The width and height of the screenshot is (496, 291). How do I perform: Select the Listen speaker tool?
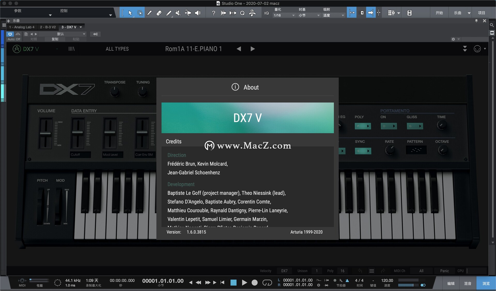click(x=198, y=13)
